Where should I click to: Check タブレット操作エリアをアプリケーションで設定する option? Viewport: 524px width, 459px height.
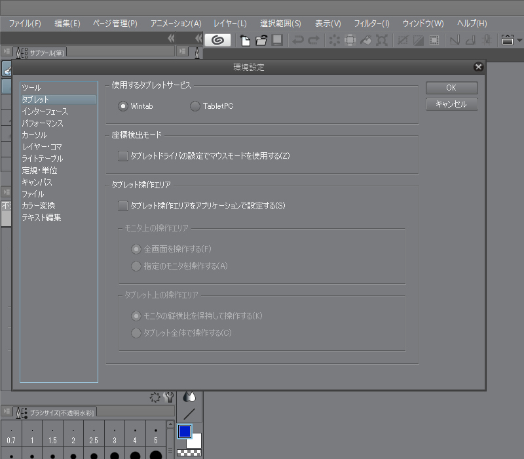click(x=122, y=206)
